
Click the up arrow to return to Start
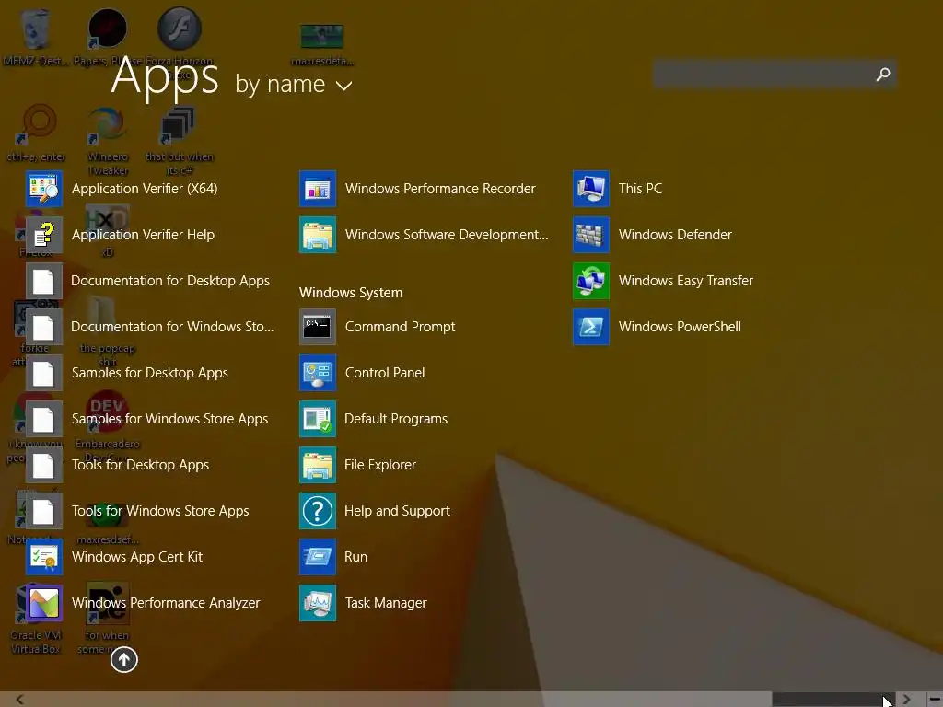124,659
